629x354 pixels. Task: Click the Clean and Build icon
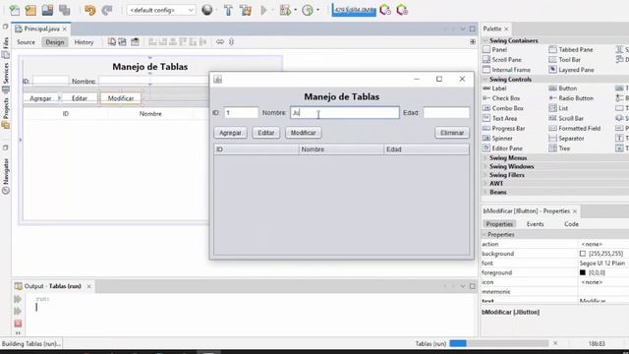246,10
